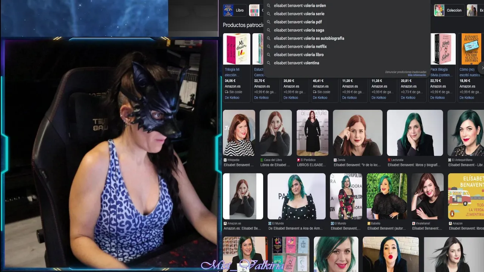Viewport: 484px width, 272px height.
Task: Click the 18,90 € price
Action: pyautogui.click(x=465, y=81)
